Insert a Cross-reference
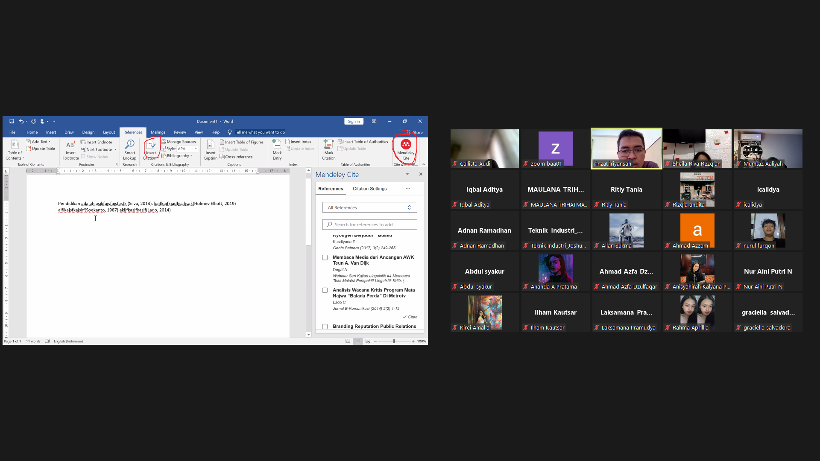This screenshot has width=820, height=461. [236, 157]
